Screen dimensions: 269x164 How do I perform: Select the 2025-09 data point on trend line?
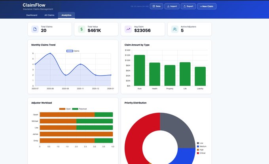pos(65,75)
